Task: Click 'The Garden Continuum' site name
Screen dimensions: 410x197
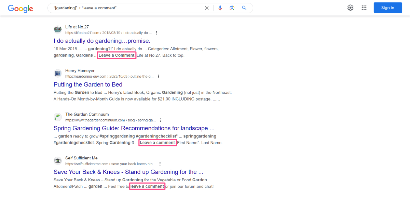Action: (87, 114)
